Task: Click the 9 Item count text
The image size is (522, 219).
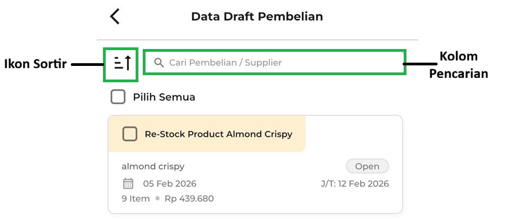Action: (x=136, y=198)
